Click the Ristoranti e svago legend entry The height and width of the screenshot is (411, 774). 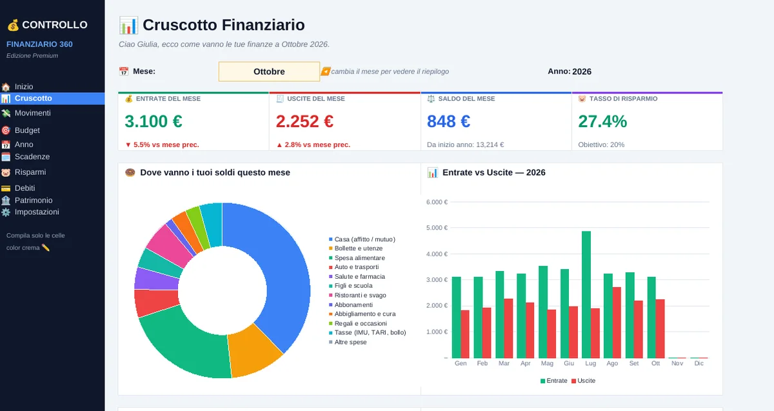[357, 296]
